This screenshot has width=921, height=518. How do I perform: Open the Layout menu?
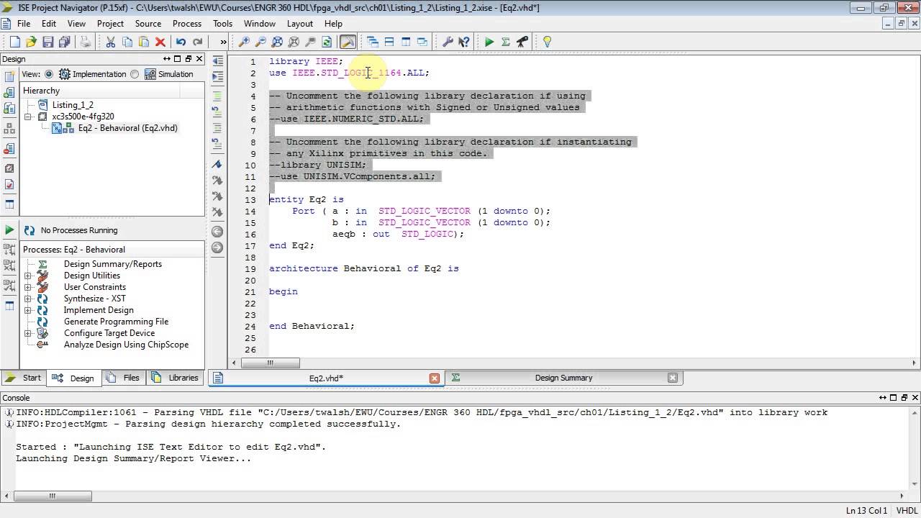(x=300, y=24)
